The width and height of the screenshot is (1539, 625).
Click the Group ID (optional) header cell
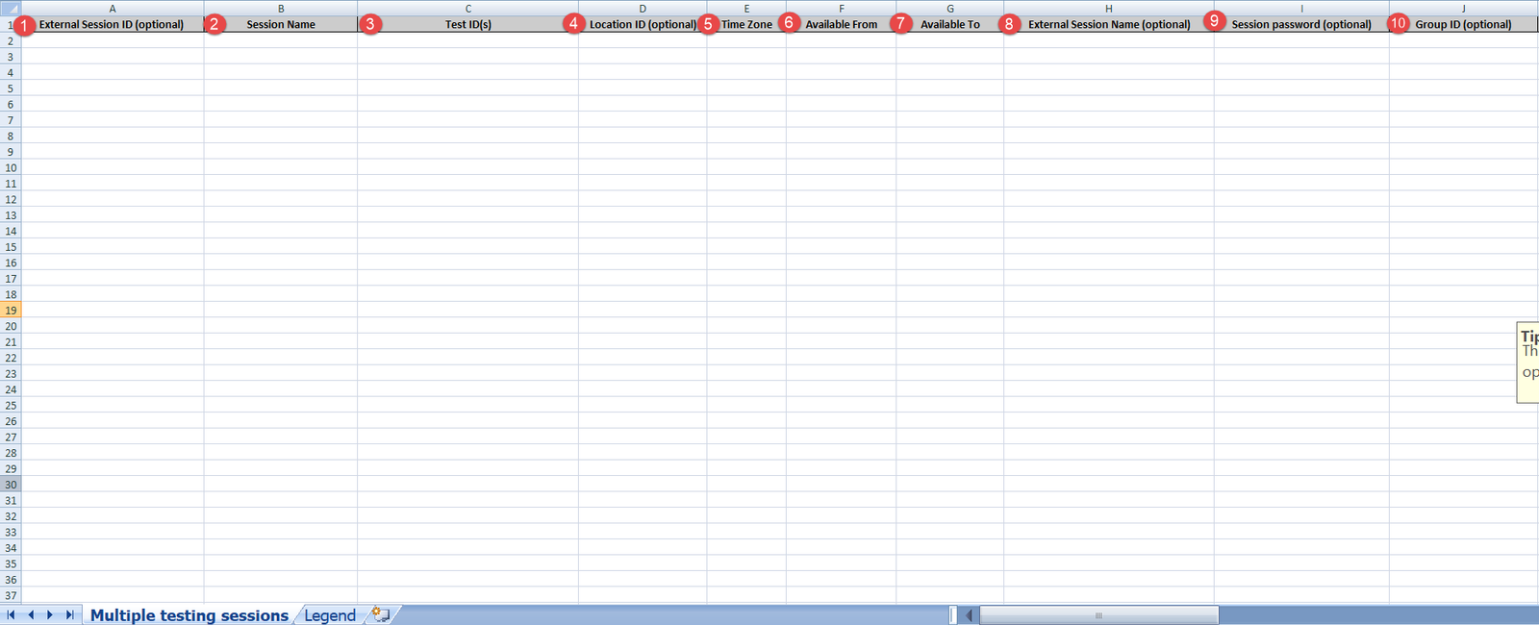tap(1463, 25)
